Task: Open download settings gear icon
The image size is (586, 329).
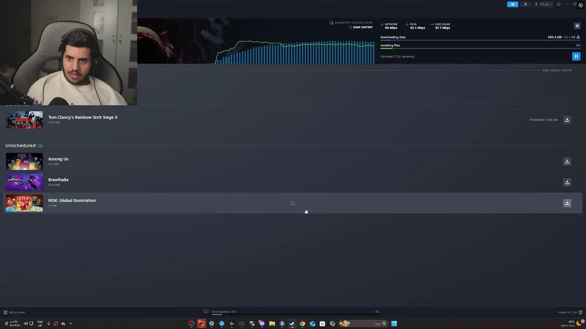Action: (577, 26)
